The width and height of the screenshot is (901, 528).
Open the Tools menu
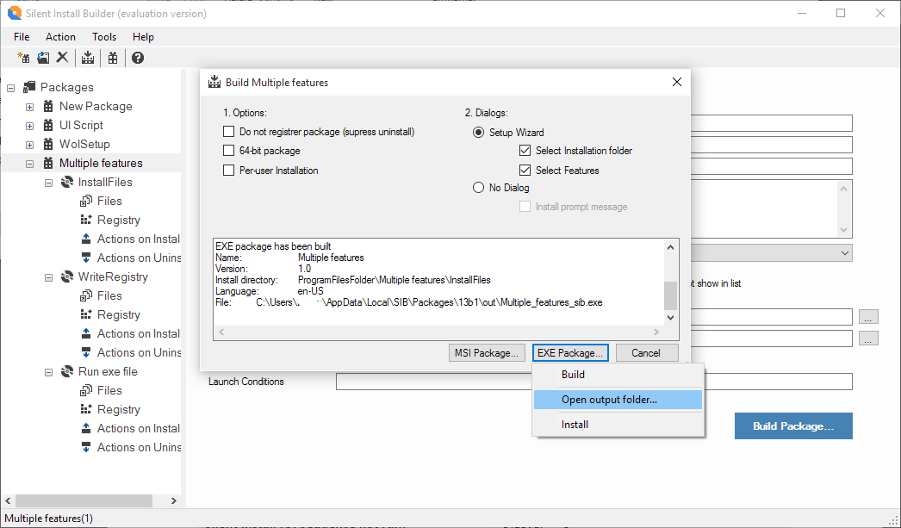coord(104,37)
